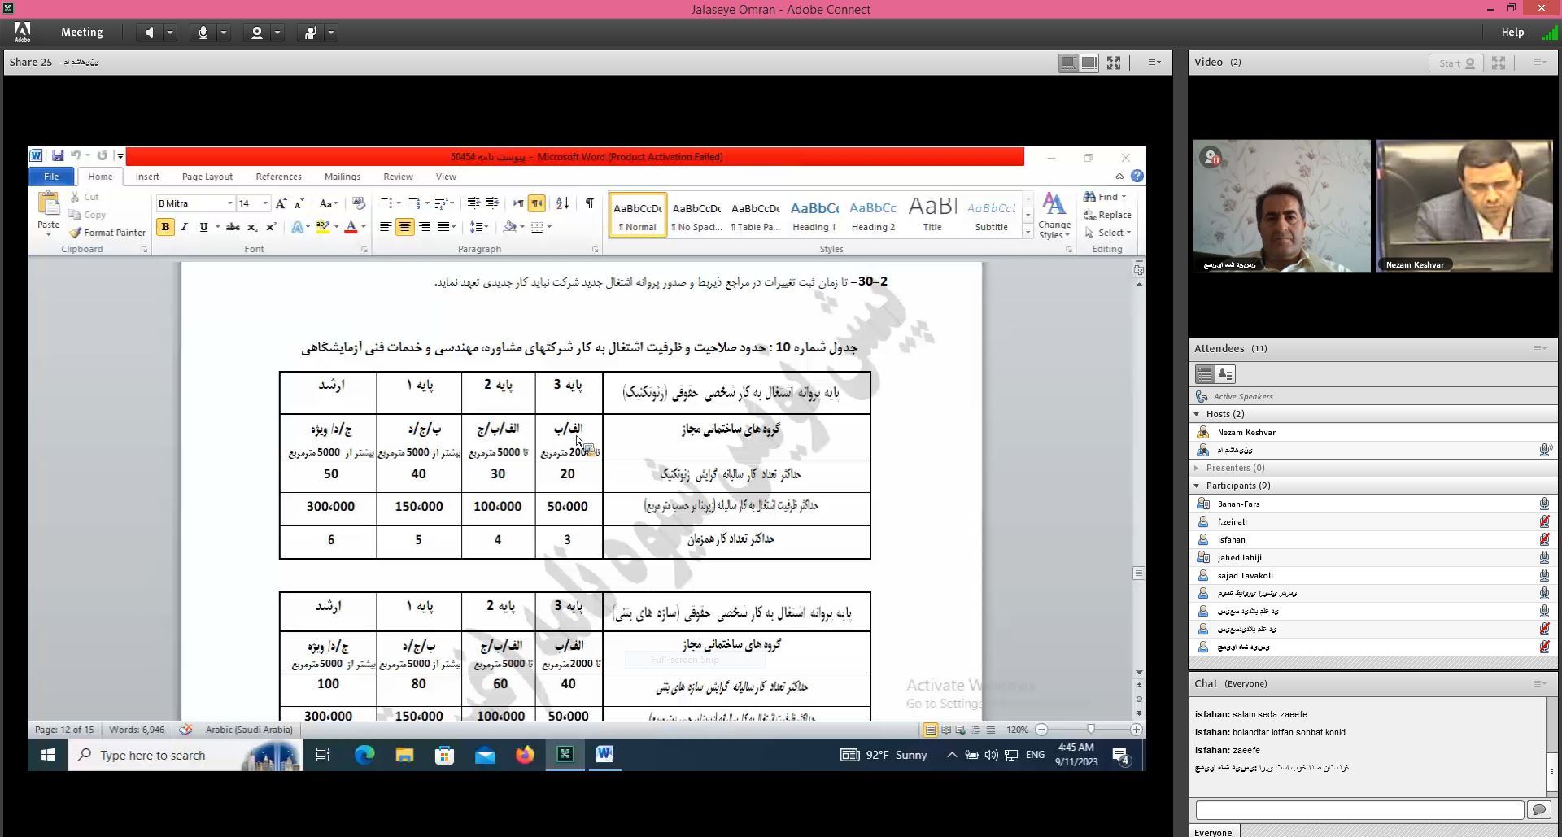
Task: Click the Paste button
Action: click(48, 214)
